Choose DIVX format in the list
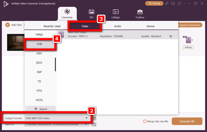The width and height of the screenshot is (207, 132). click(39, 63)
